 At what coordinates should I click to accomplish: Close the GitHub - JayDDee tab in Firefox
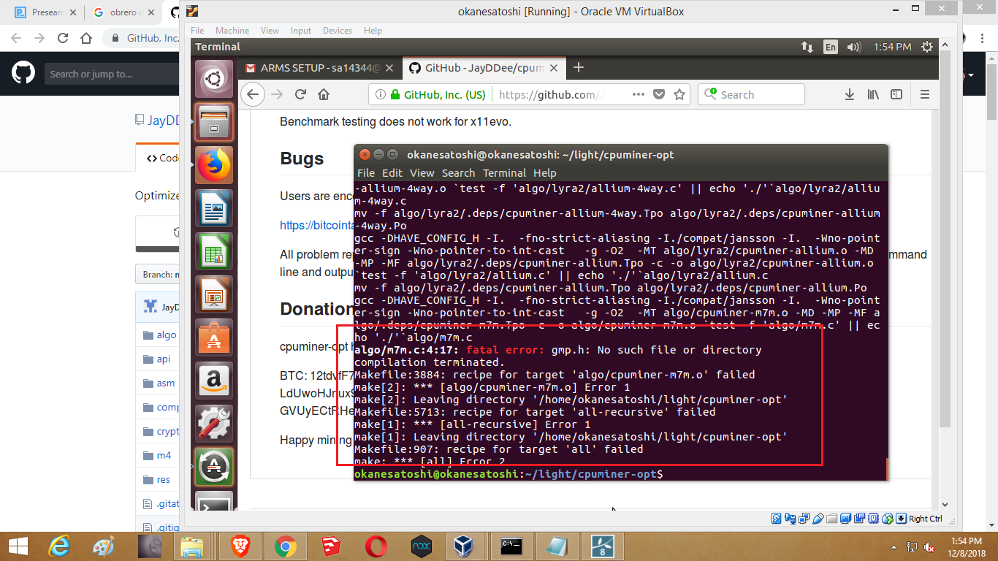point(554,68)
